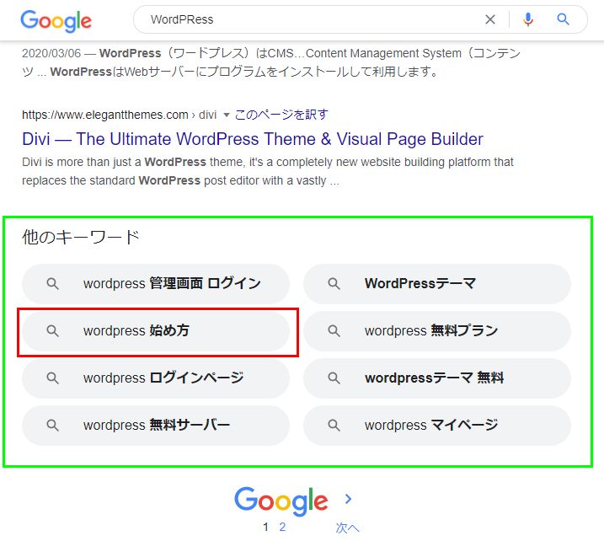
Task: Click magnifier icon beside wordpress 無料サーバー
Action: 52,426
